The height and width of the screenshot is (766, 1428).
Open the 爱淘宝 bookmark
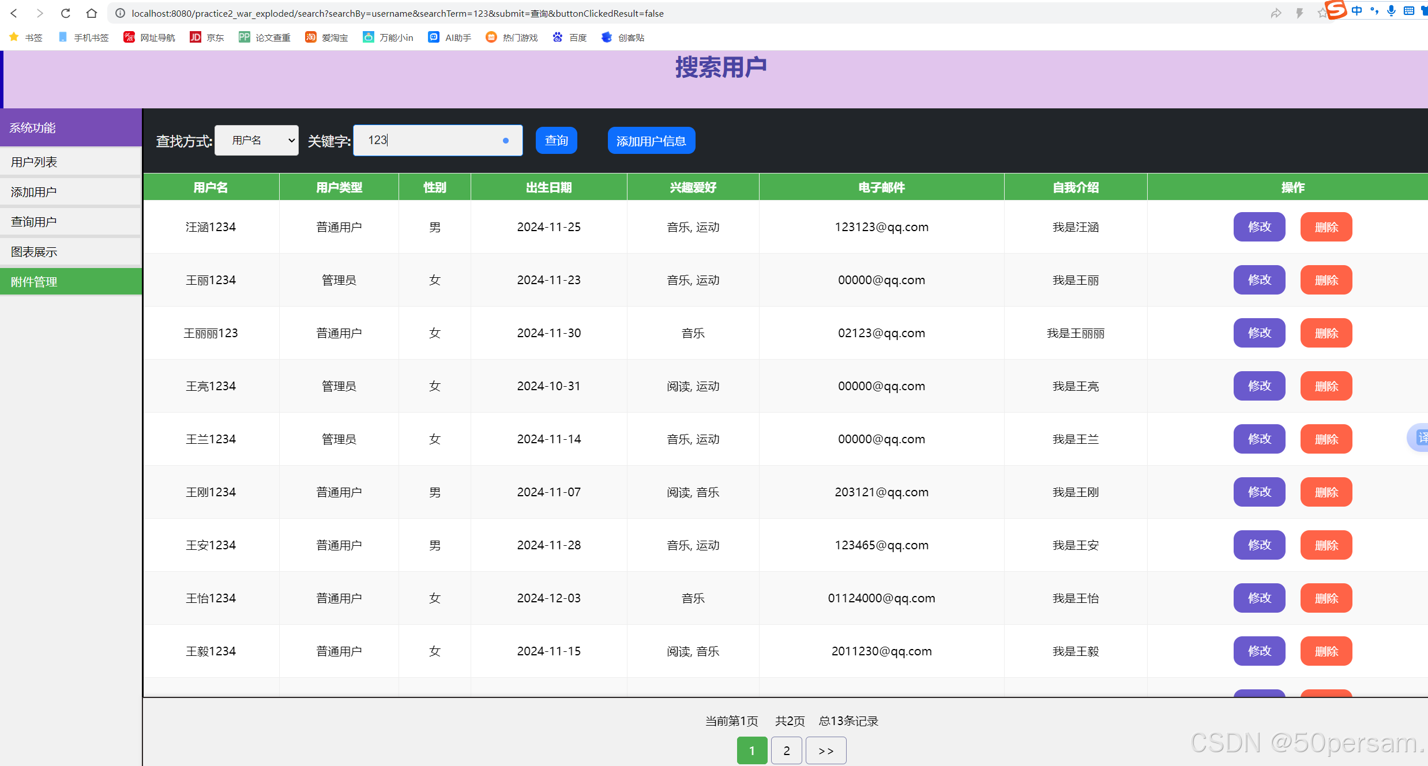tap(326, 37)
